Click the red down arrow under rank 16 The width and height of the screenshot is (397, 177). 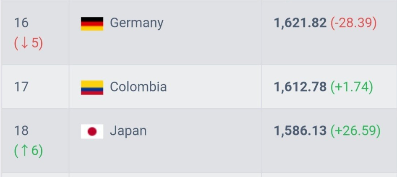(24, 44)
